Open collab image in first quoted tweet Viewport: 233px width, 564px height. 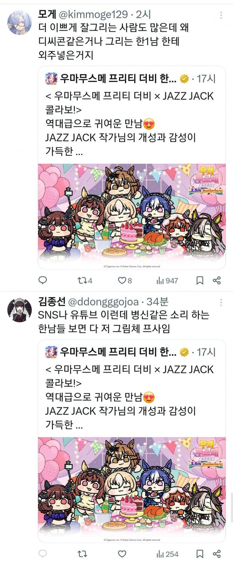pyautogui.click(x=132, y=217)
